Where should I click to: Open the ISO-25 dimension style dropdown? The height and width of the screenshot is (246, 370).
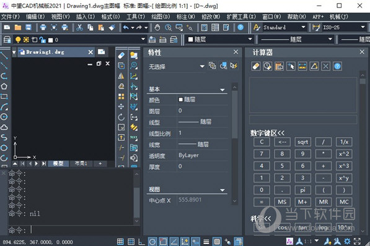click(363, 27)
